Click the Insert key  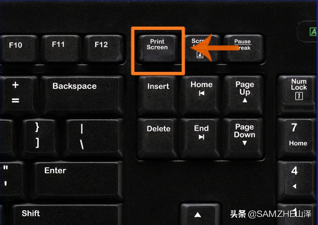coord(158,96)
